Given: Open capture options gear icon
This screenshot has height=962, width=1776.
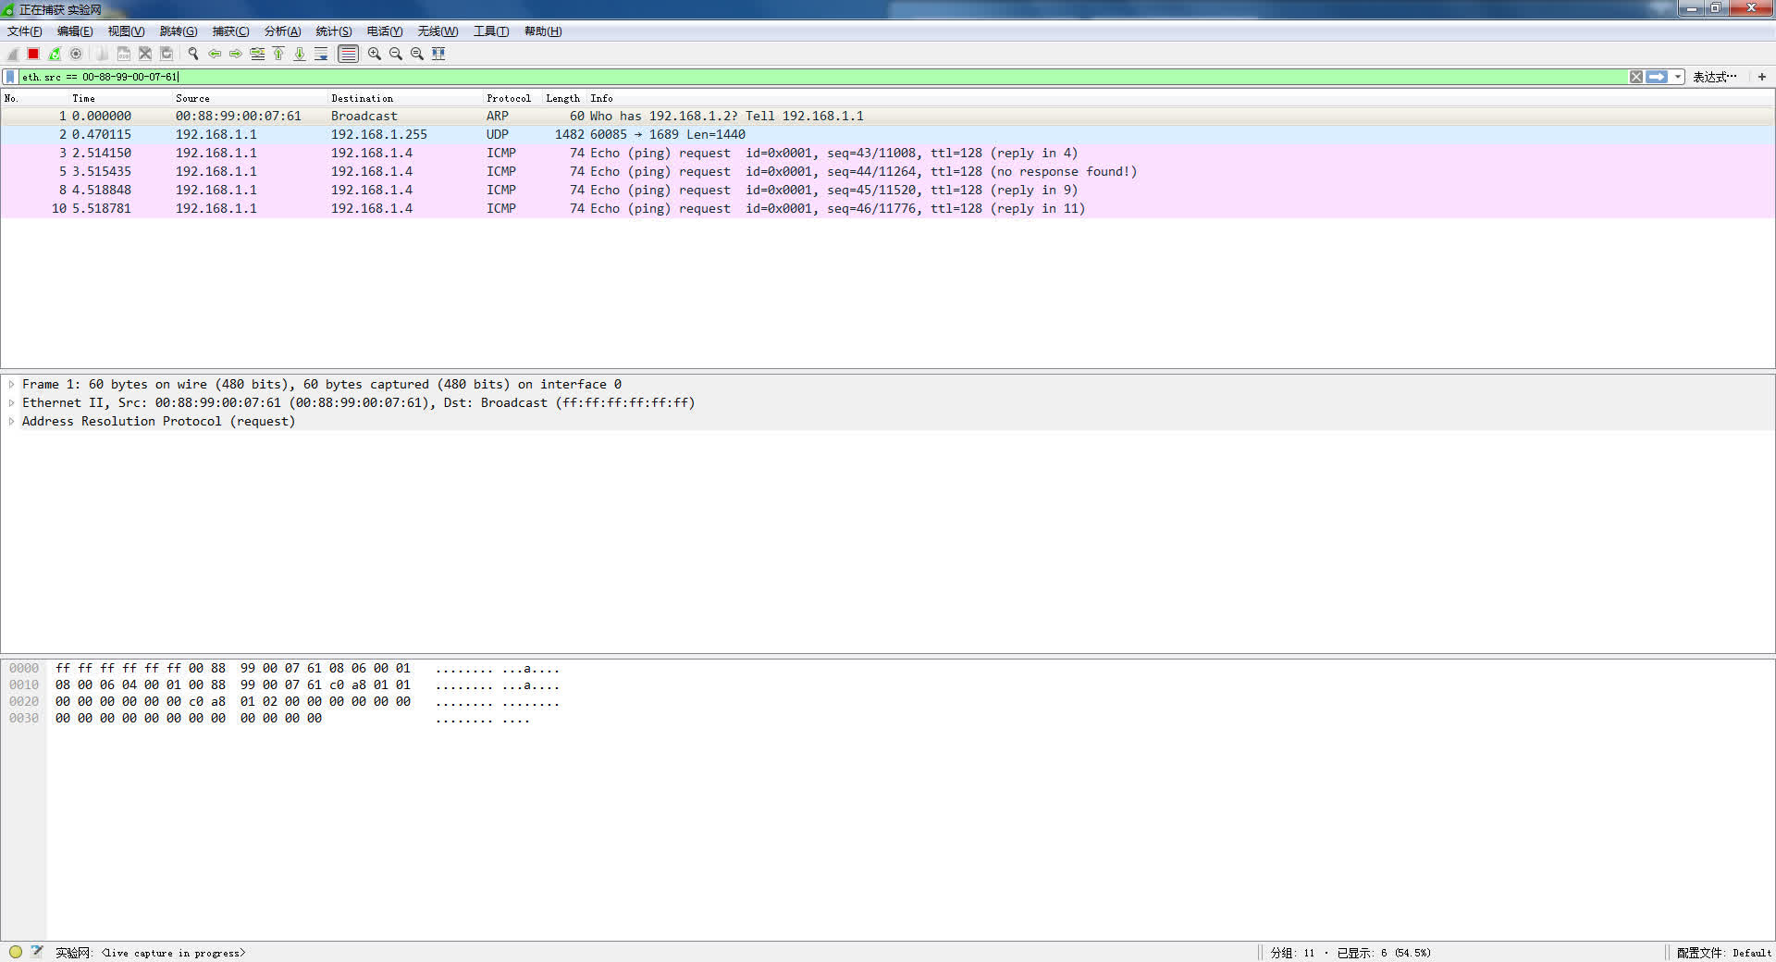Looking at the screenshot, I should pos(76,54).
